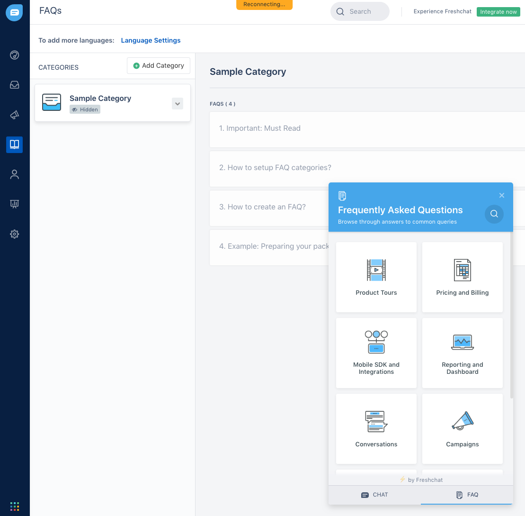The height and width of the screenshot is (516, 525).
Task: Click the Freshchat logo at the top
Action: (14, 13)
